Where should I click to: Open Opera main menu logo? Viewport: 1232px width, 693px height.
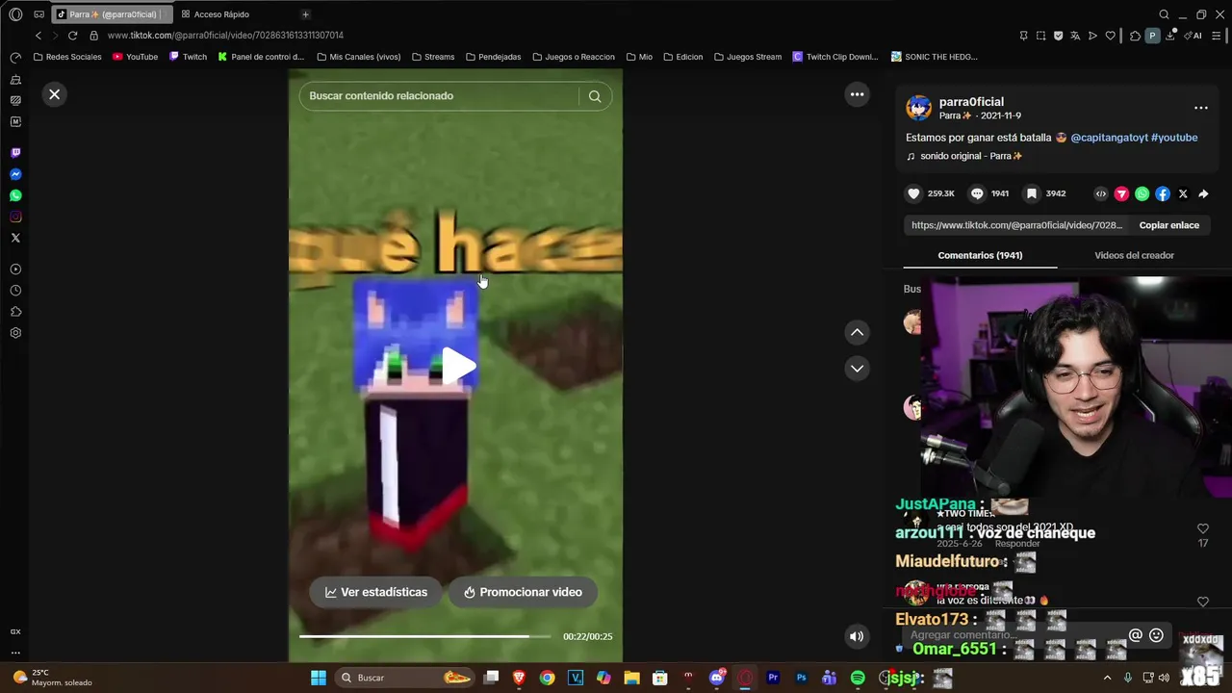(15, 14)
